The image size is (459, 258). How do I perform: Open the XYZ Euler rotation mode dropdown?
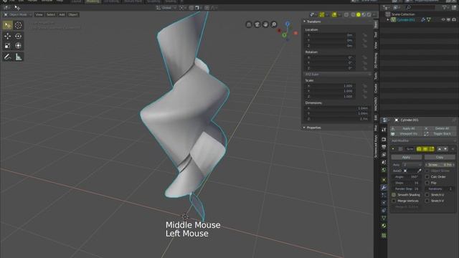point(337,75)
